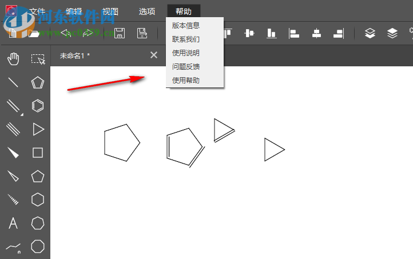413x259 pixels.
Task: Choose 使用说明 from the help menu
Action: [194, 53]
